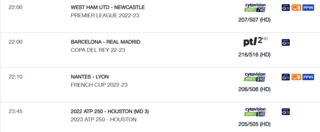
Task: Click the orange TV icon for Nantes match
Action: 296,77
